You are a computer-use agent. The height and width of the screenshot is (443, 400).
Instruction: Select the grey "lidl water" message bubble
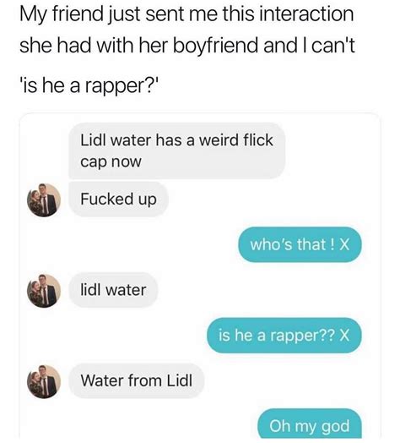click(113, 290)
